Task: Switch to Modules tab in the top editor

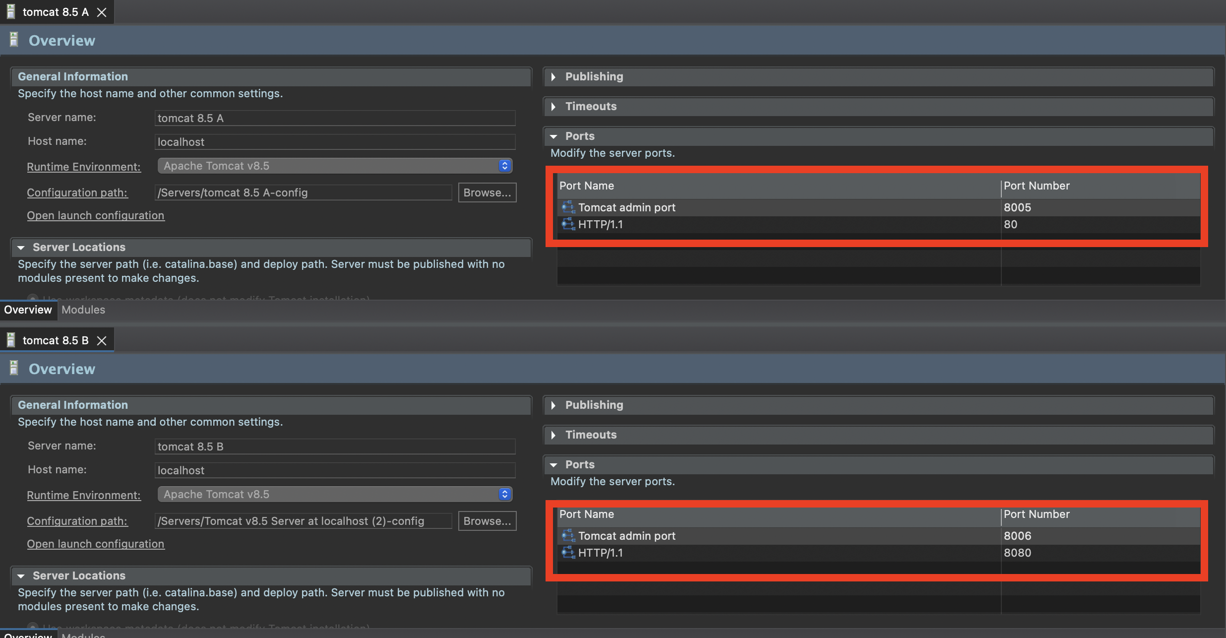Action: (83, 310)
